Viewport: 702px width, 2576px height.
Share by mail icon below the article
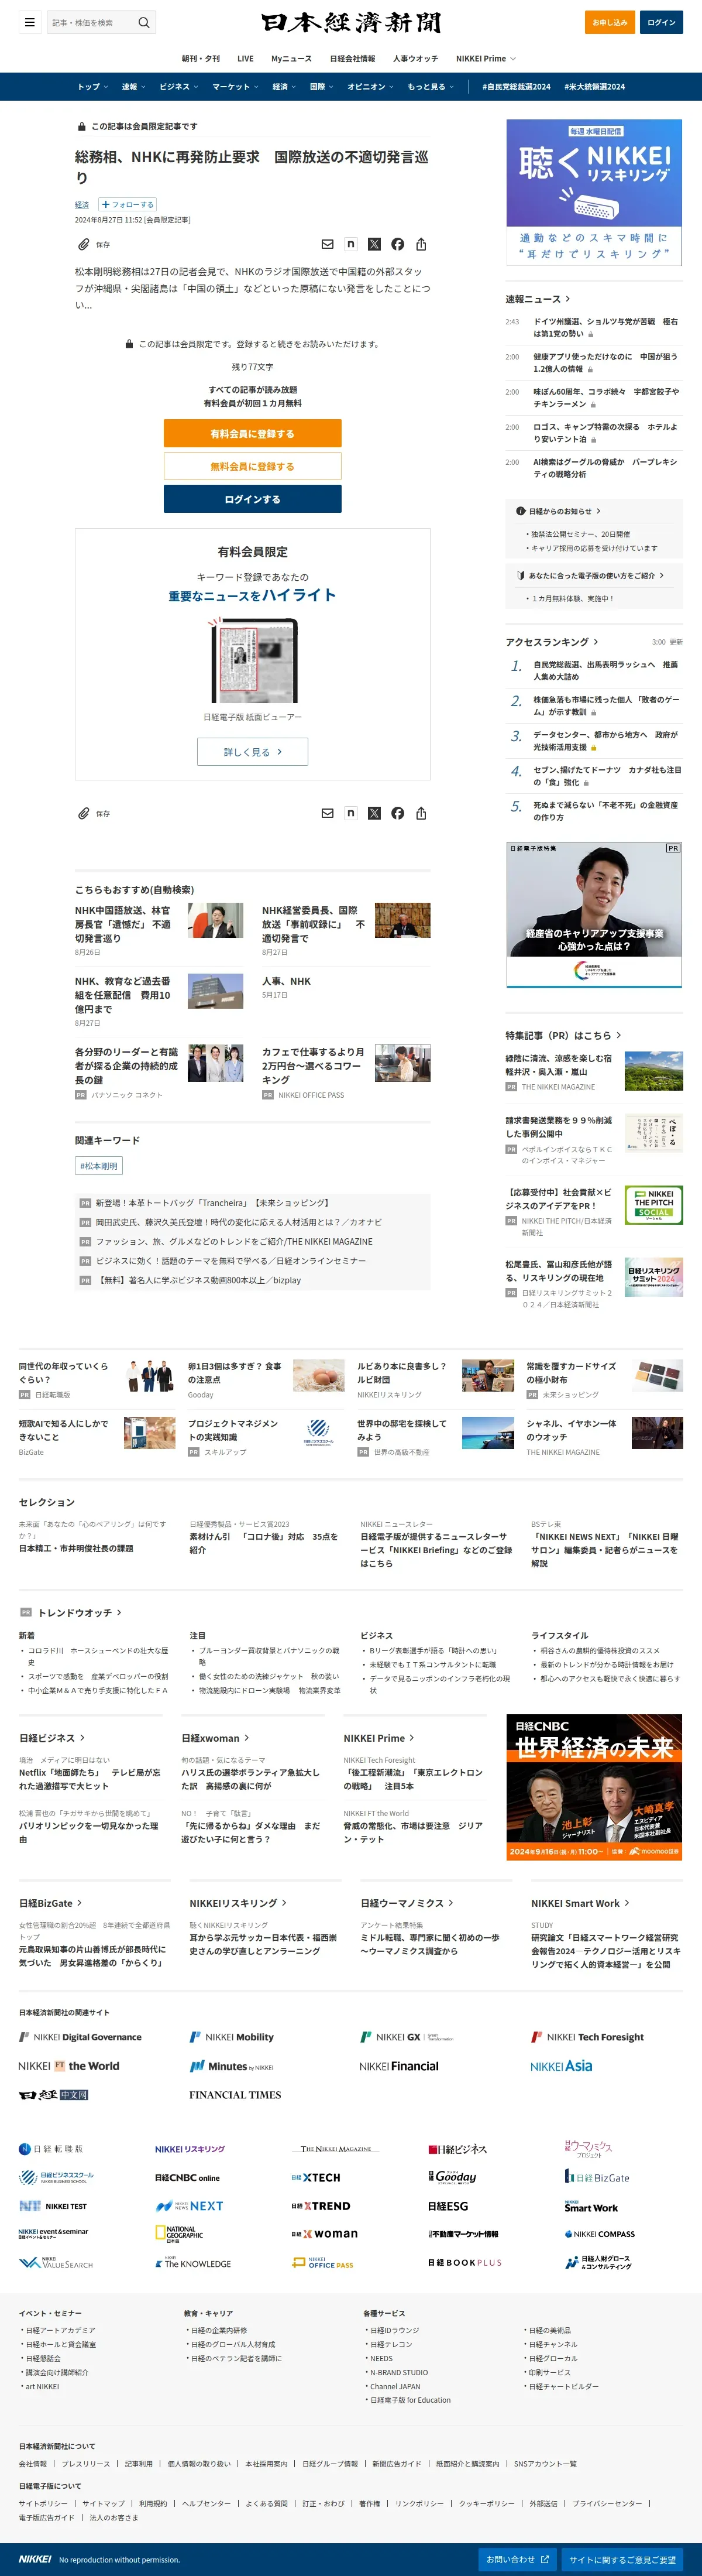click(x=328, y=813)
